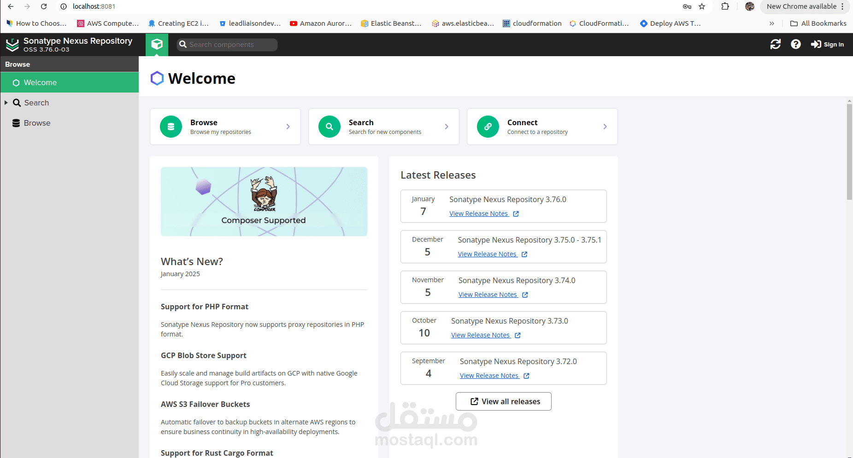
Task: View site information icon in address bar
Action: point(64,6)
